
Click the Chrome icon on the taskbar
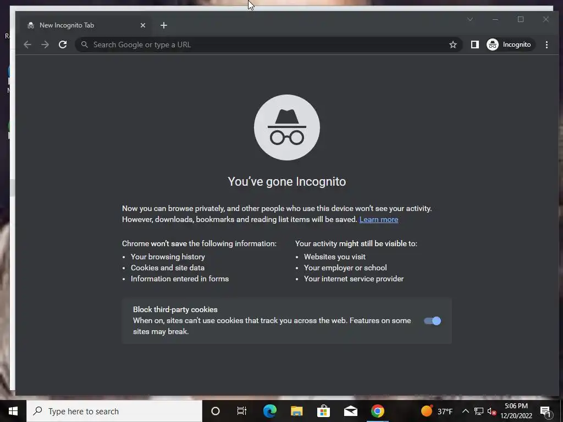point(377,411)
